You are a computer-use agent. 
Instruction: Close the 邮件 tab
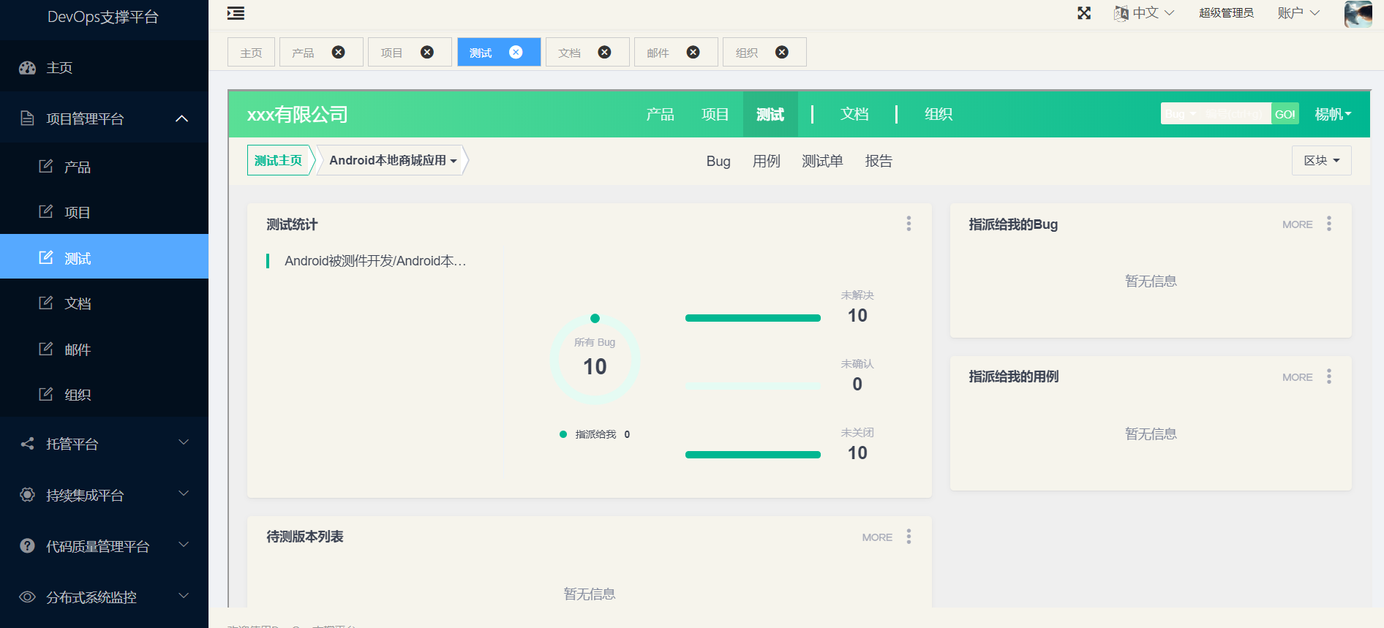(693, 52)
